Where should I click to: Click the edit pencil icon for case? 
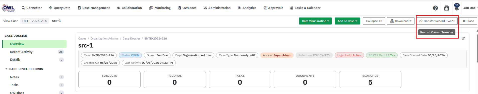tap(463, 38)
